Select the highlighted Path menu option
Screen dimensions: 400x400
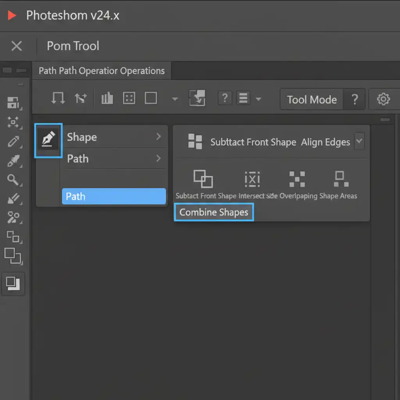coord(114,196)
